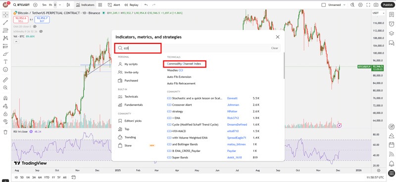Viewport: 396px width, 182px height.
Task: Select Commodity Channel Index indicator
Action: point(184,64)
